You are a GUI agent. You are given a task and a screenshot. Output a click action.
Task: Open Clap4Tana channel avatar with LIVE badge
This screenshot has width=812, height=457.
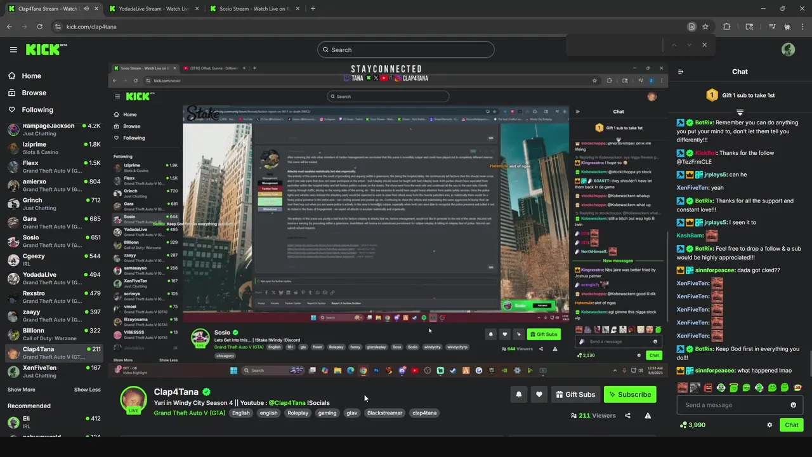click(x=133, y=399)
